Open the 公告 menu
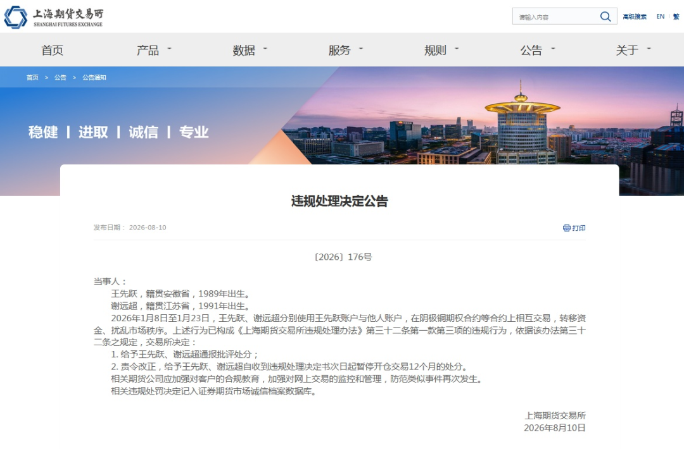The height and width of the screenshot is (449, 684). tap(531, 50)
